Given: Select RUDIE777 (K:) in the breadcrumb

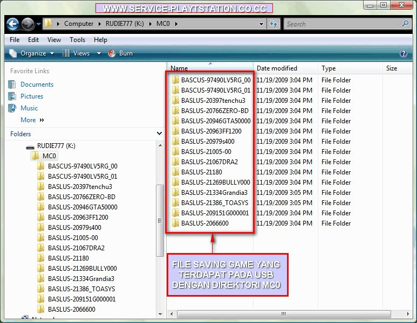Looking at the screenshot, I should [x=125, y=24].
